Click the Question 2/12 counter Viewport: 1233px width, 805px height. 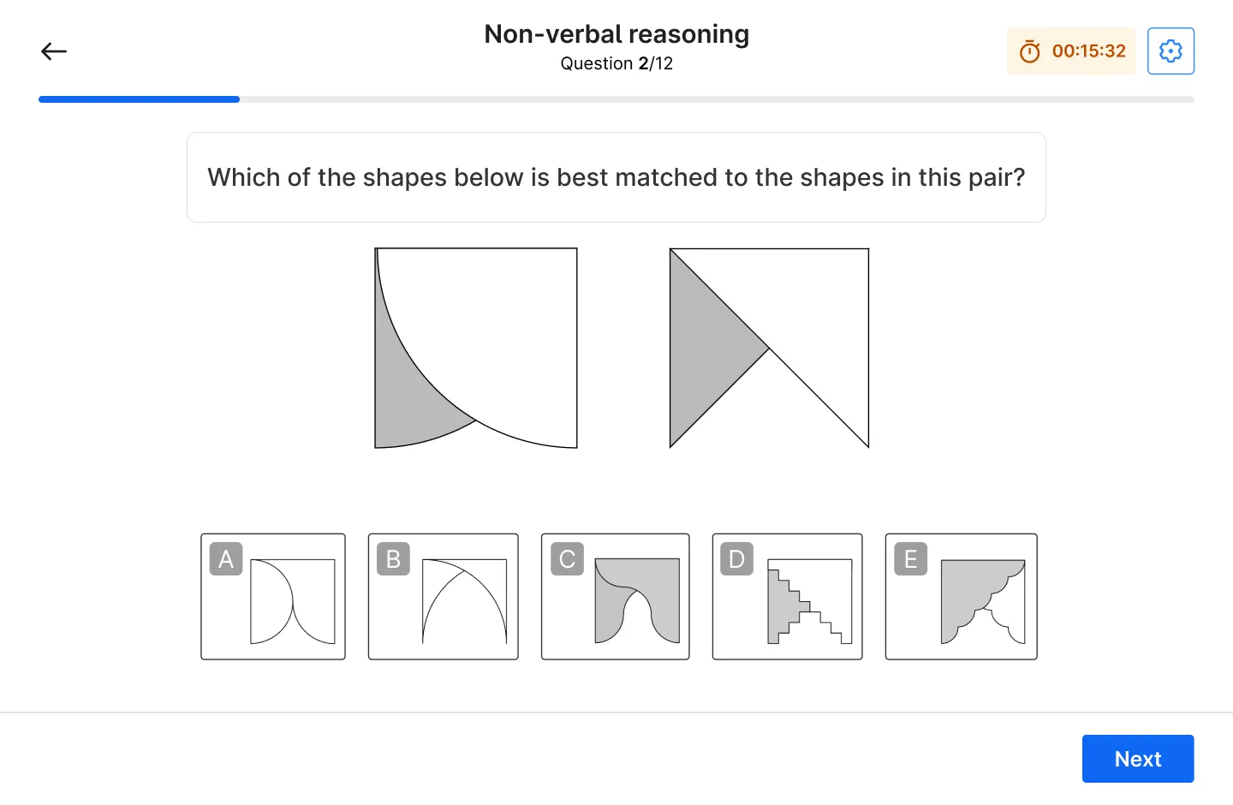click(616, 63)
